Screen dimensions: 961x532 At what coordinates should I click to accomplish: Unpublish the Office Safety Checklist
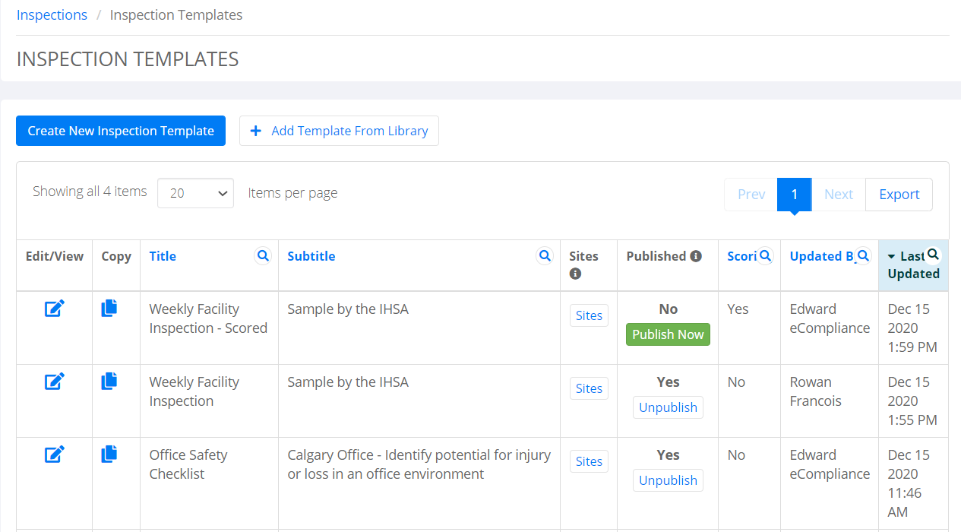click(x=668, y=480)
